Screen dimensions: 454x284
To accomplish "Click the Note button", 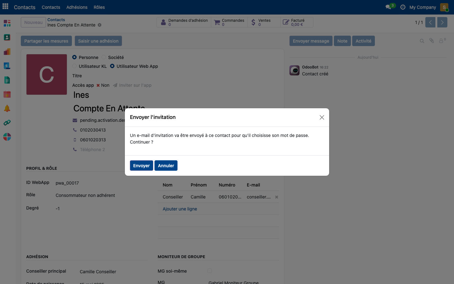I will [x=342, y=41].
